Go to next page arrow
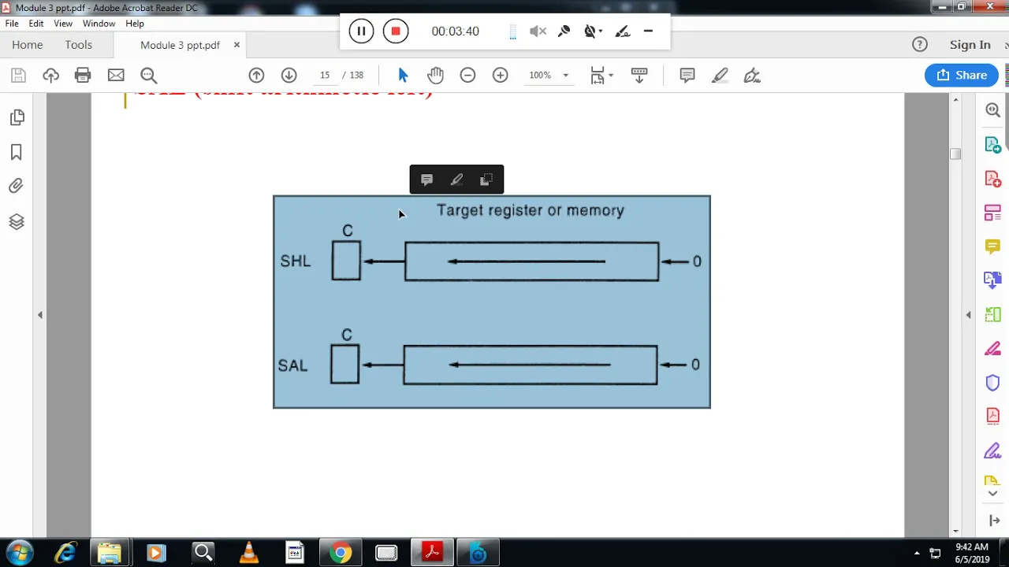This screenshot has height=567, width=1009. coord(289,76)
